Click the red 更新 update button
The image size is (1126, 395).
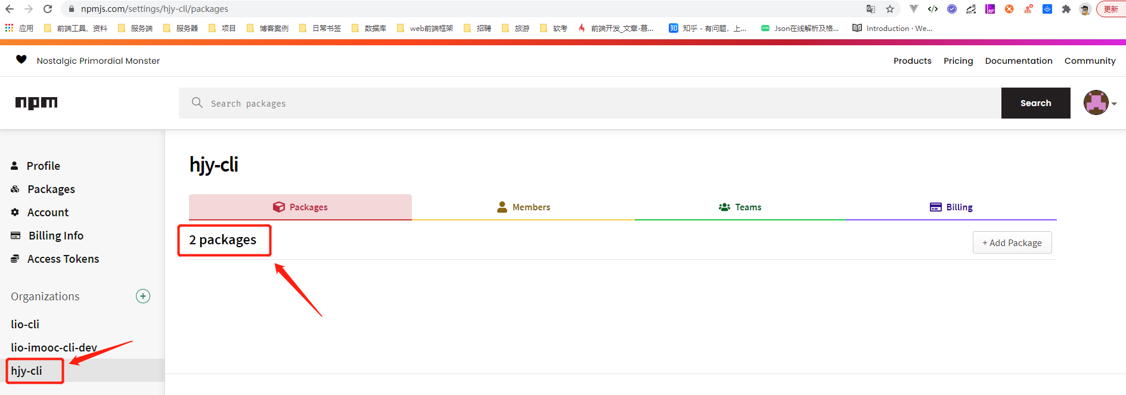(x=1111, y=9)
